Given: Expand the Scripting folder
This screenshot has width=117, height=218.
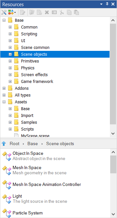Looking at the screenshot, I should (x=10, y=34).
